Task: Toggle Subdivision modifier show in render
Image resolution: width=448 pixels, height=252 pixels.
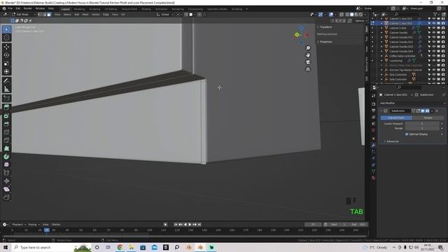Action: click(427, 111)
